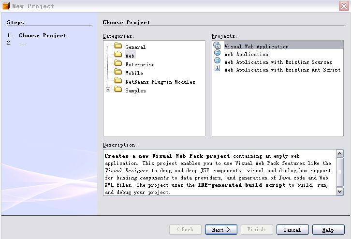351x239 pixels.
Task: Click the NetBeans Plug-in Modules folder icon
Action: point(118,80)
